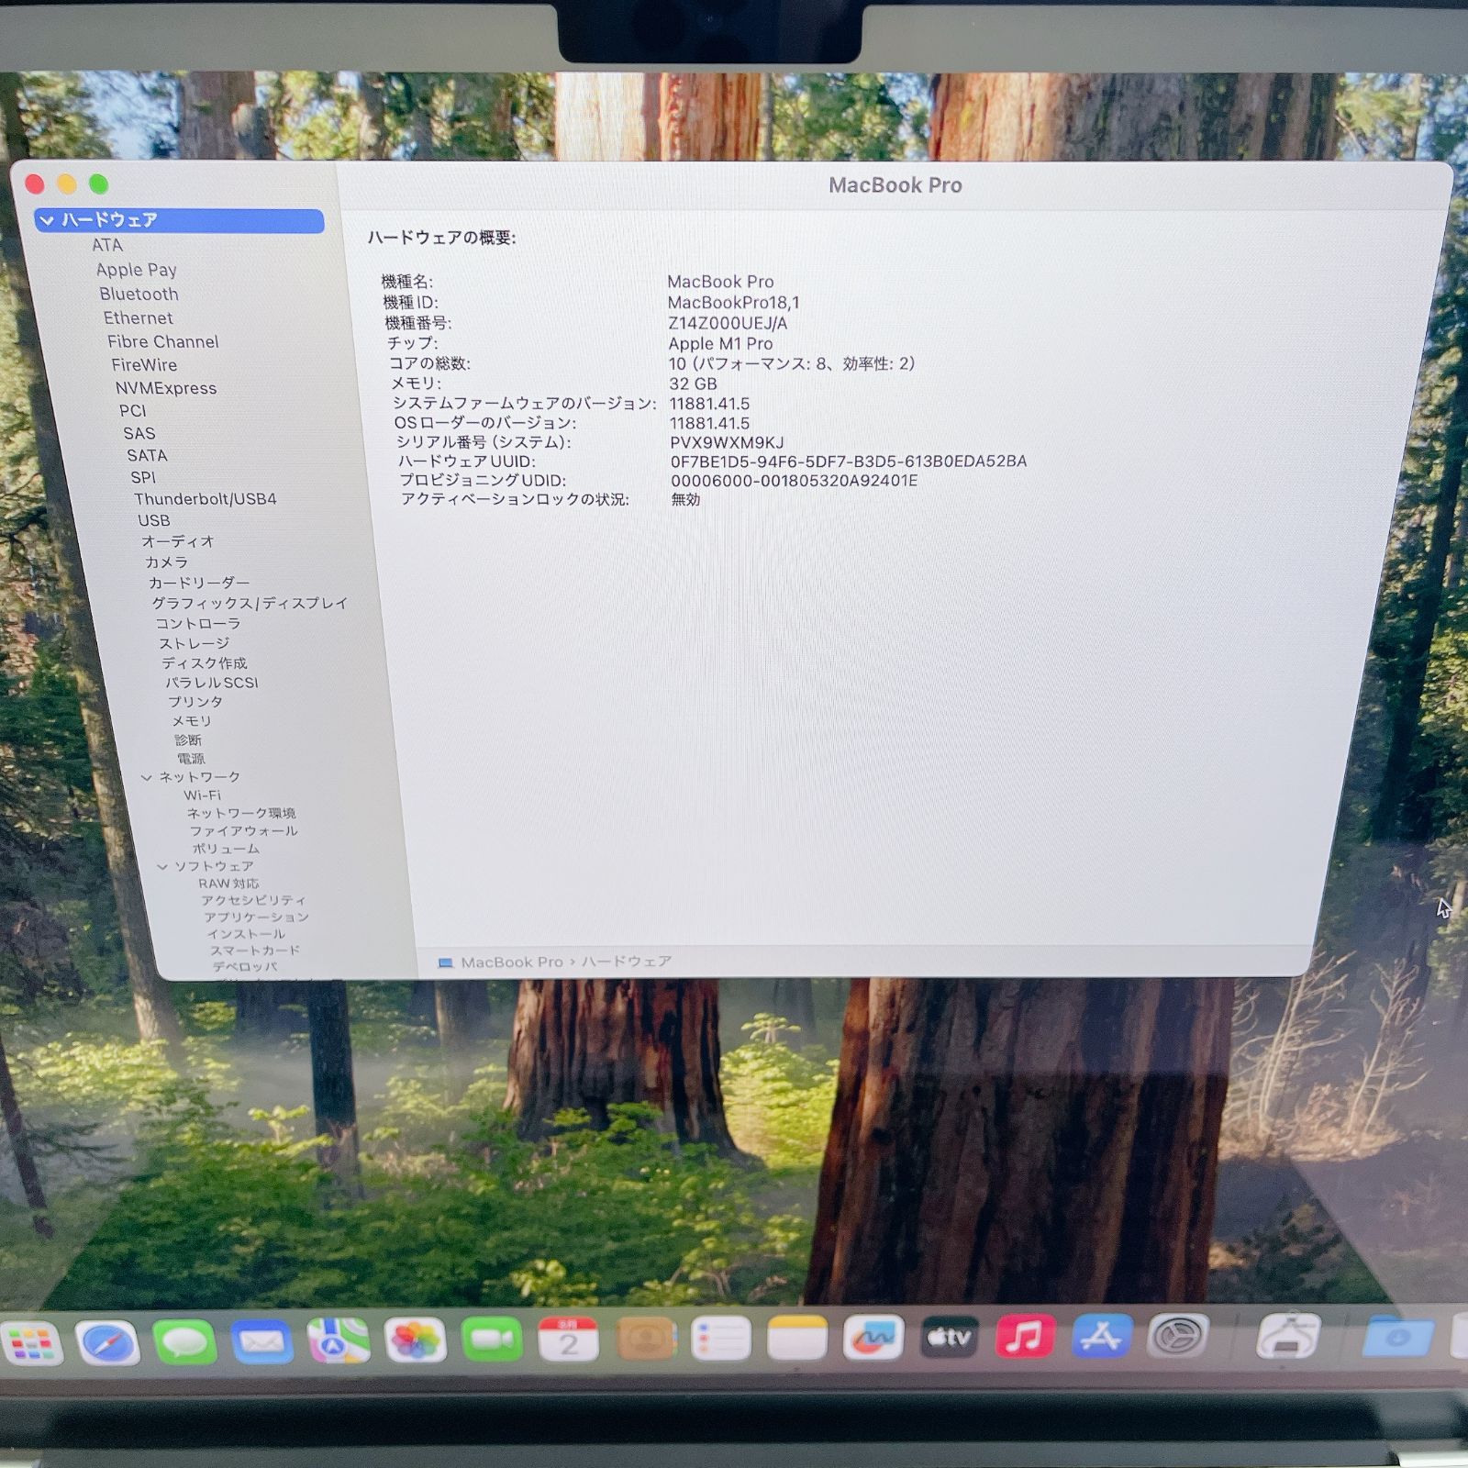Image resolution: width=1468 pixels, height=1468 pixels.
Task: Open Maps from the Dock
Action: 338,1342
